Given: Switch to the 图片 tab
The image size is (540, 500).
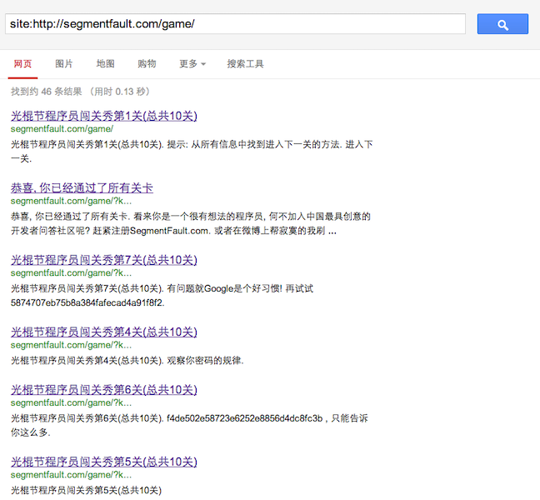Looking at the screenshot, I should pos(64,64).
